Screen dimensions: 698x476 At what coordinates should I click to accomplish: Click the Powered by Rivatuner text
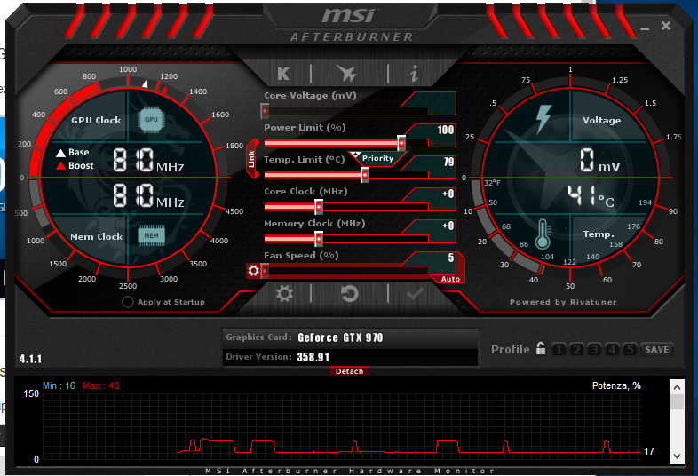pos(563,302)
